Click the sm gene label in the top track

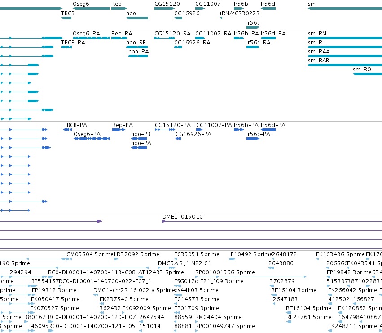point(312,4)
